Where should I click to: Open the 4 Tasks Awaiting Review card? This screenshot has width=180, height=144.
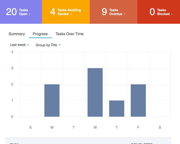click(66, 12)
